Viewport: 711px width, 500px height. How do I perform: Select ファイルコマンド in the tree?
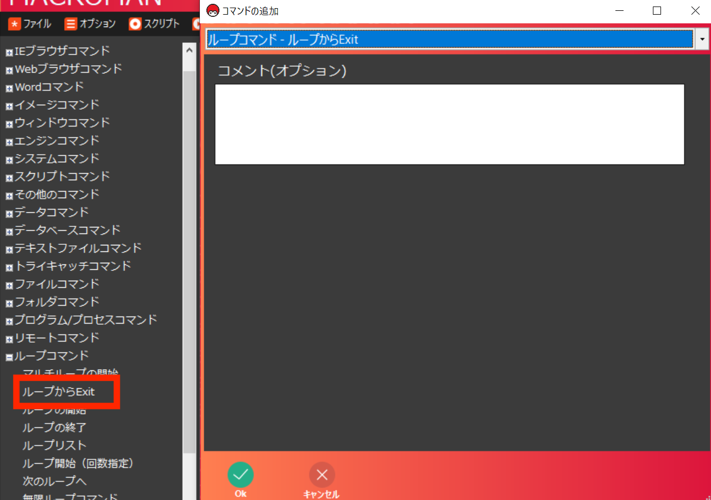pyautogui.click(x=57, y=284)
